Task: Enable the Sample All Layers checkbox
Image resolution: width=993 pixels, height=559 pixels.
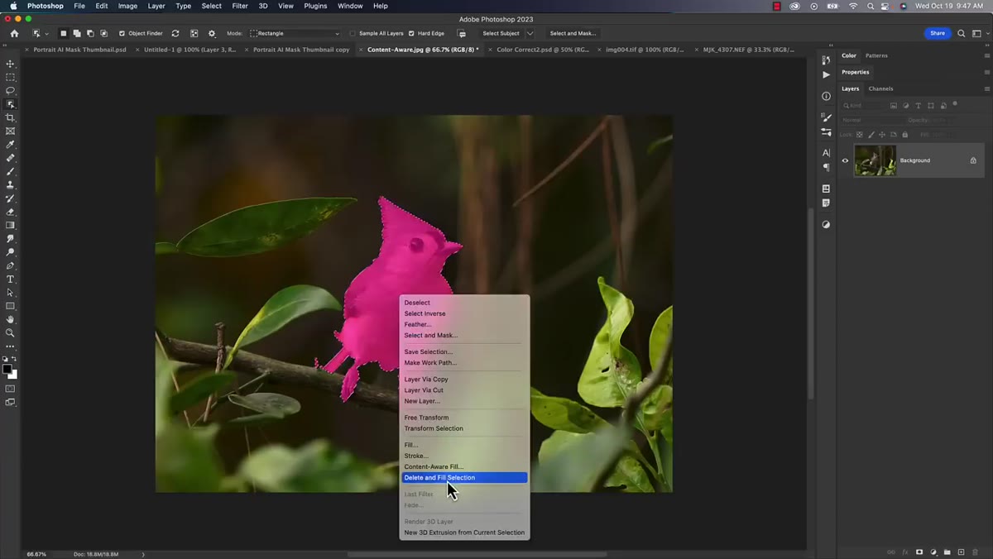Action: click(353, 33)
